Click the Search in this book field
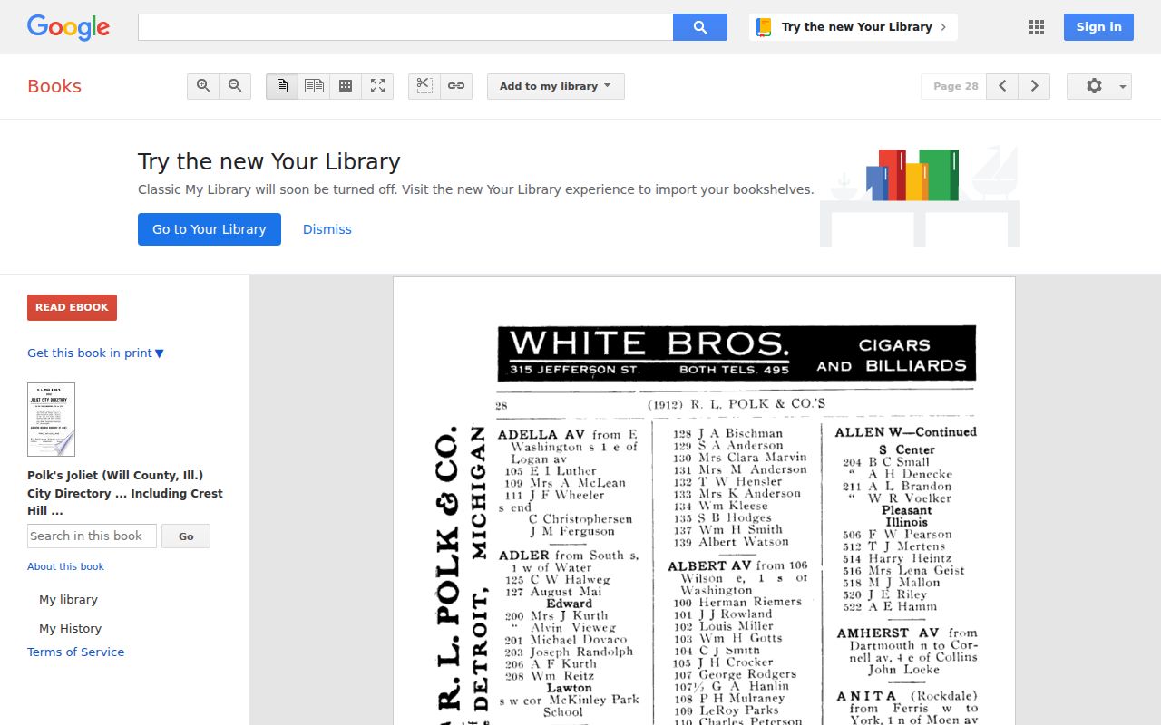The width and height of the screenshot is (1161, 725). [92, 536]
